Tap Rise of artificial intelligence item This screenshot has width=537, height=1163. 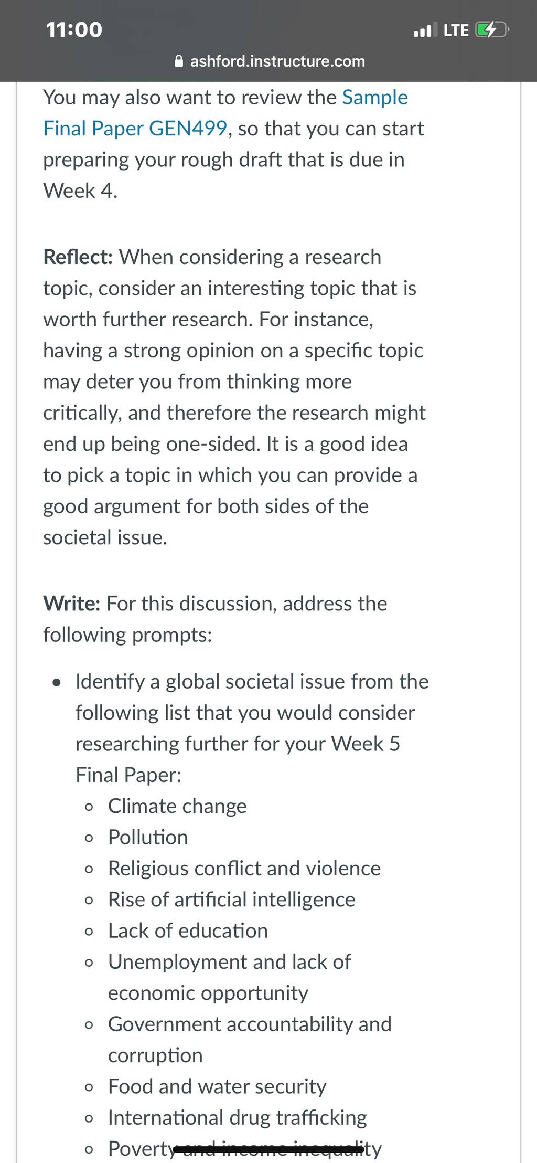point(232,900)
